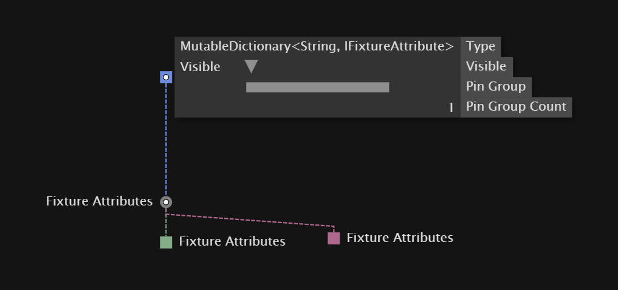The image size is (618, 290).
Task: Edit the MutableDictionary type field
Action: (x=317, y=47)
